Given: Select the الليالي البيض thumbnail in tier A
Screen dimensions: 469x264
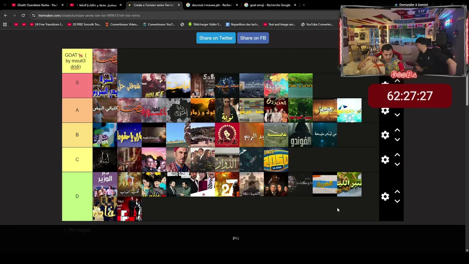Looking at the screenshot, I should click(x=105, y=110).
